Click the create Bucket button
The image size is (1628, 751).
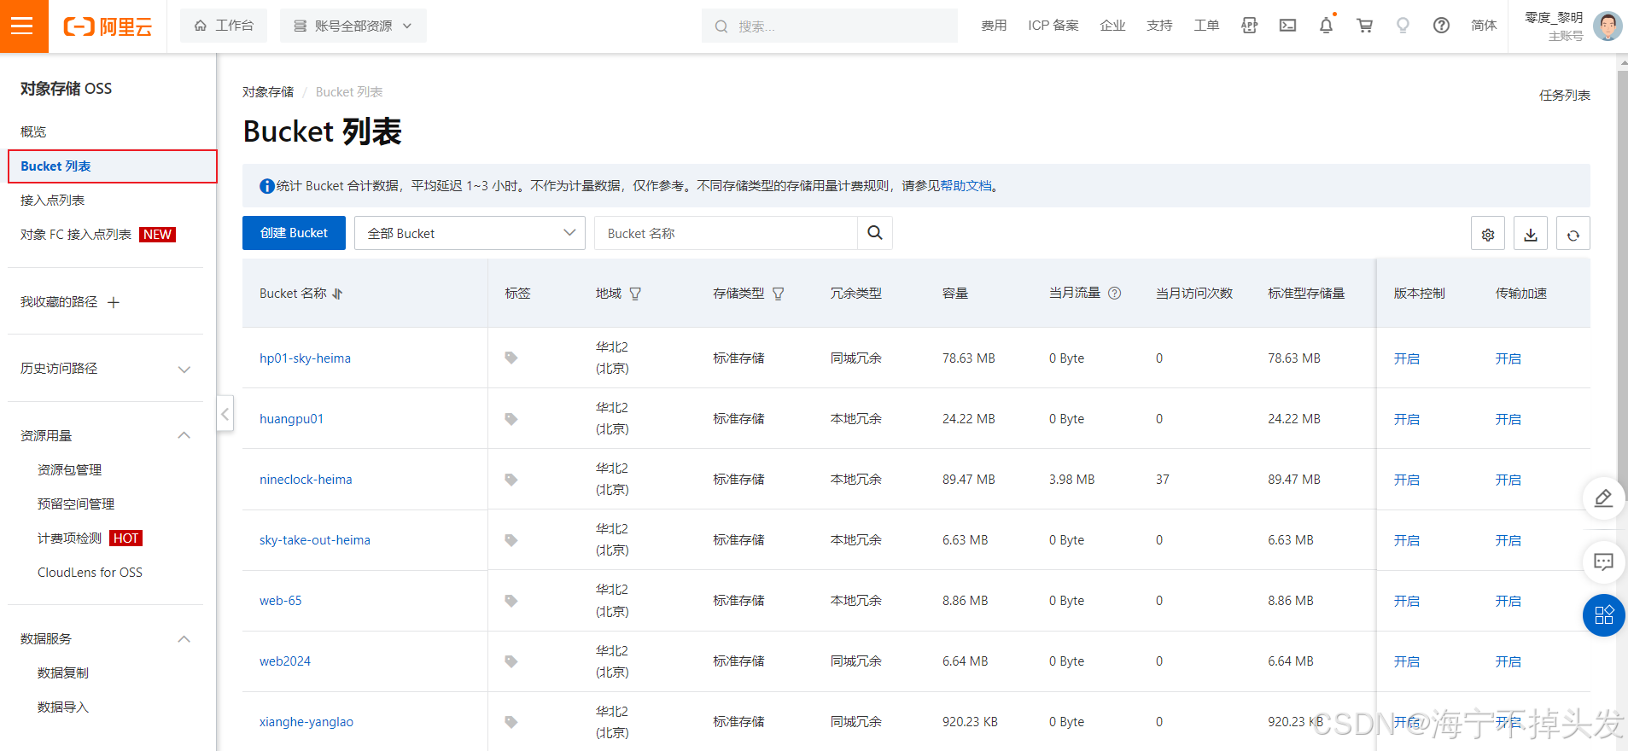point(294,233)
